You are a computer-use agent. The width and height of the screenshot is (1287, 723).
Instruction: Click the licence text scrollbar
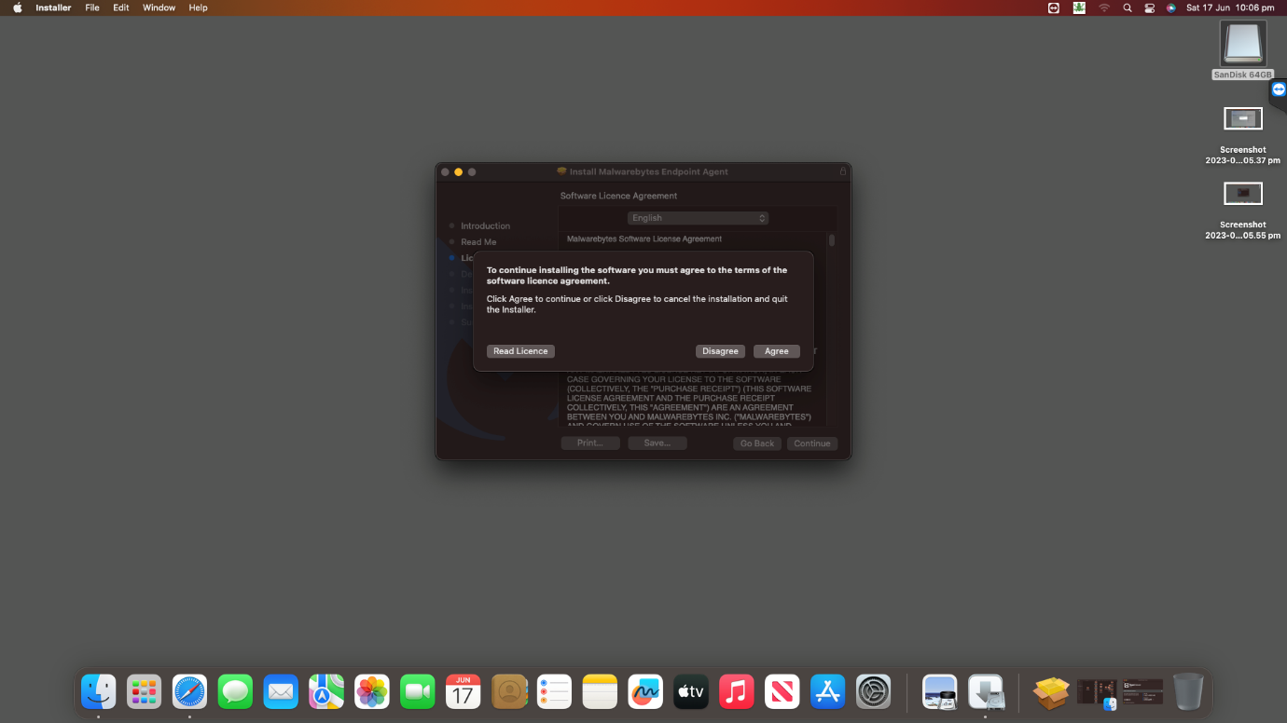pos(831,240)
